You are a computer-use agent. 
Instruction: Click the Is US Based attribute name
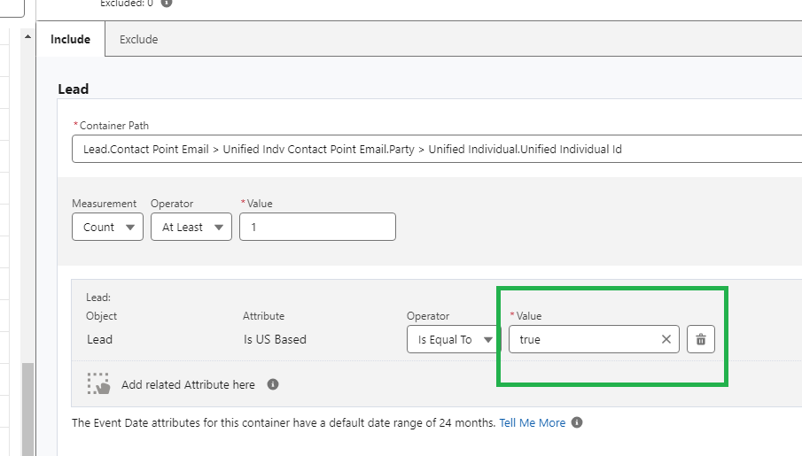click(275, 339)
